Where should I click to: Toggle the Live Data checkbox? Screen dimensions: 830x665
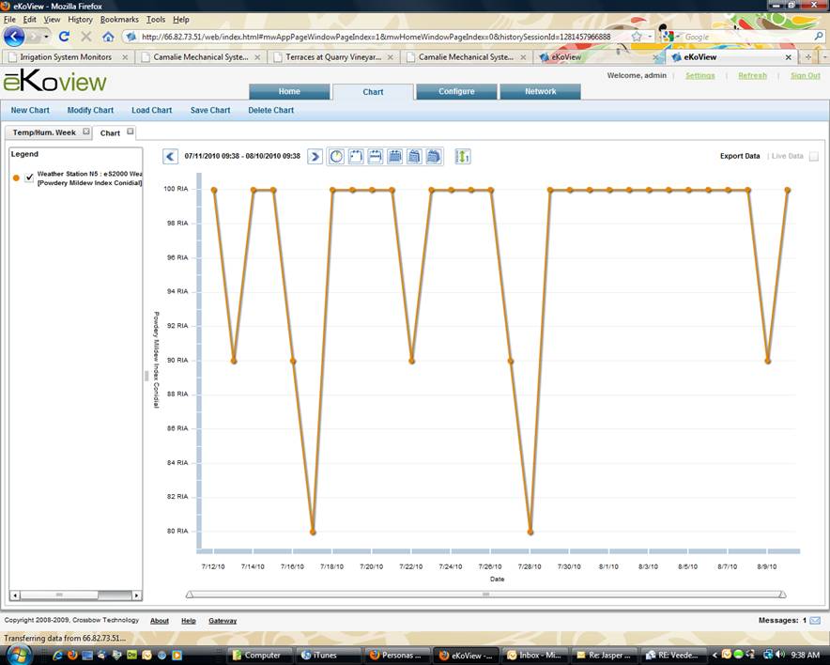[814, 157]
